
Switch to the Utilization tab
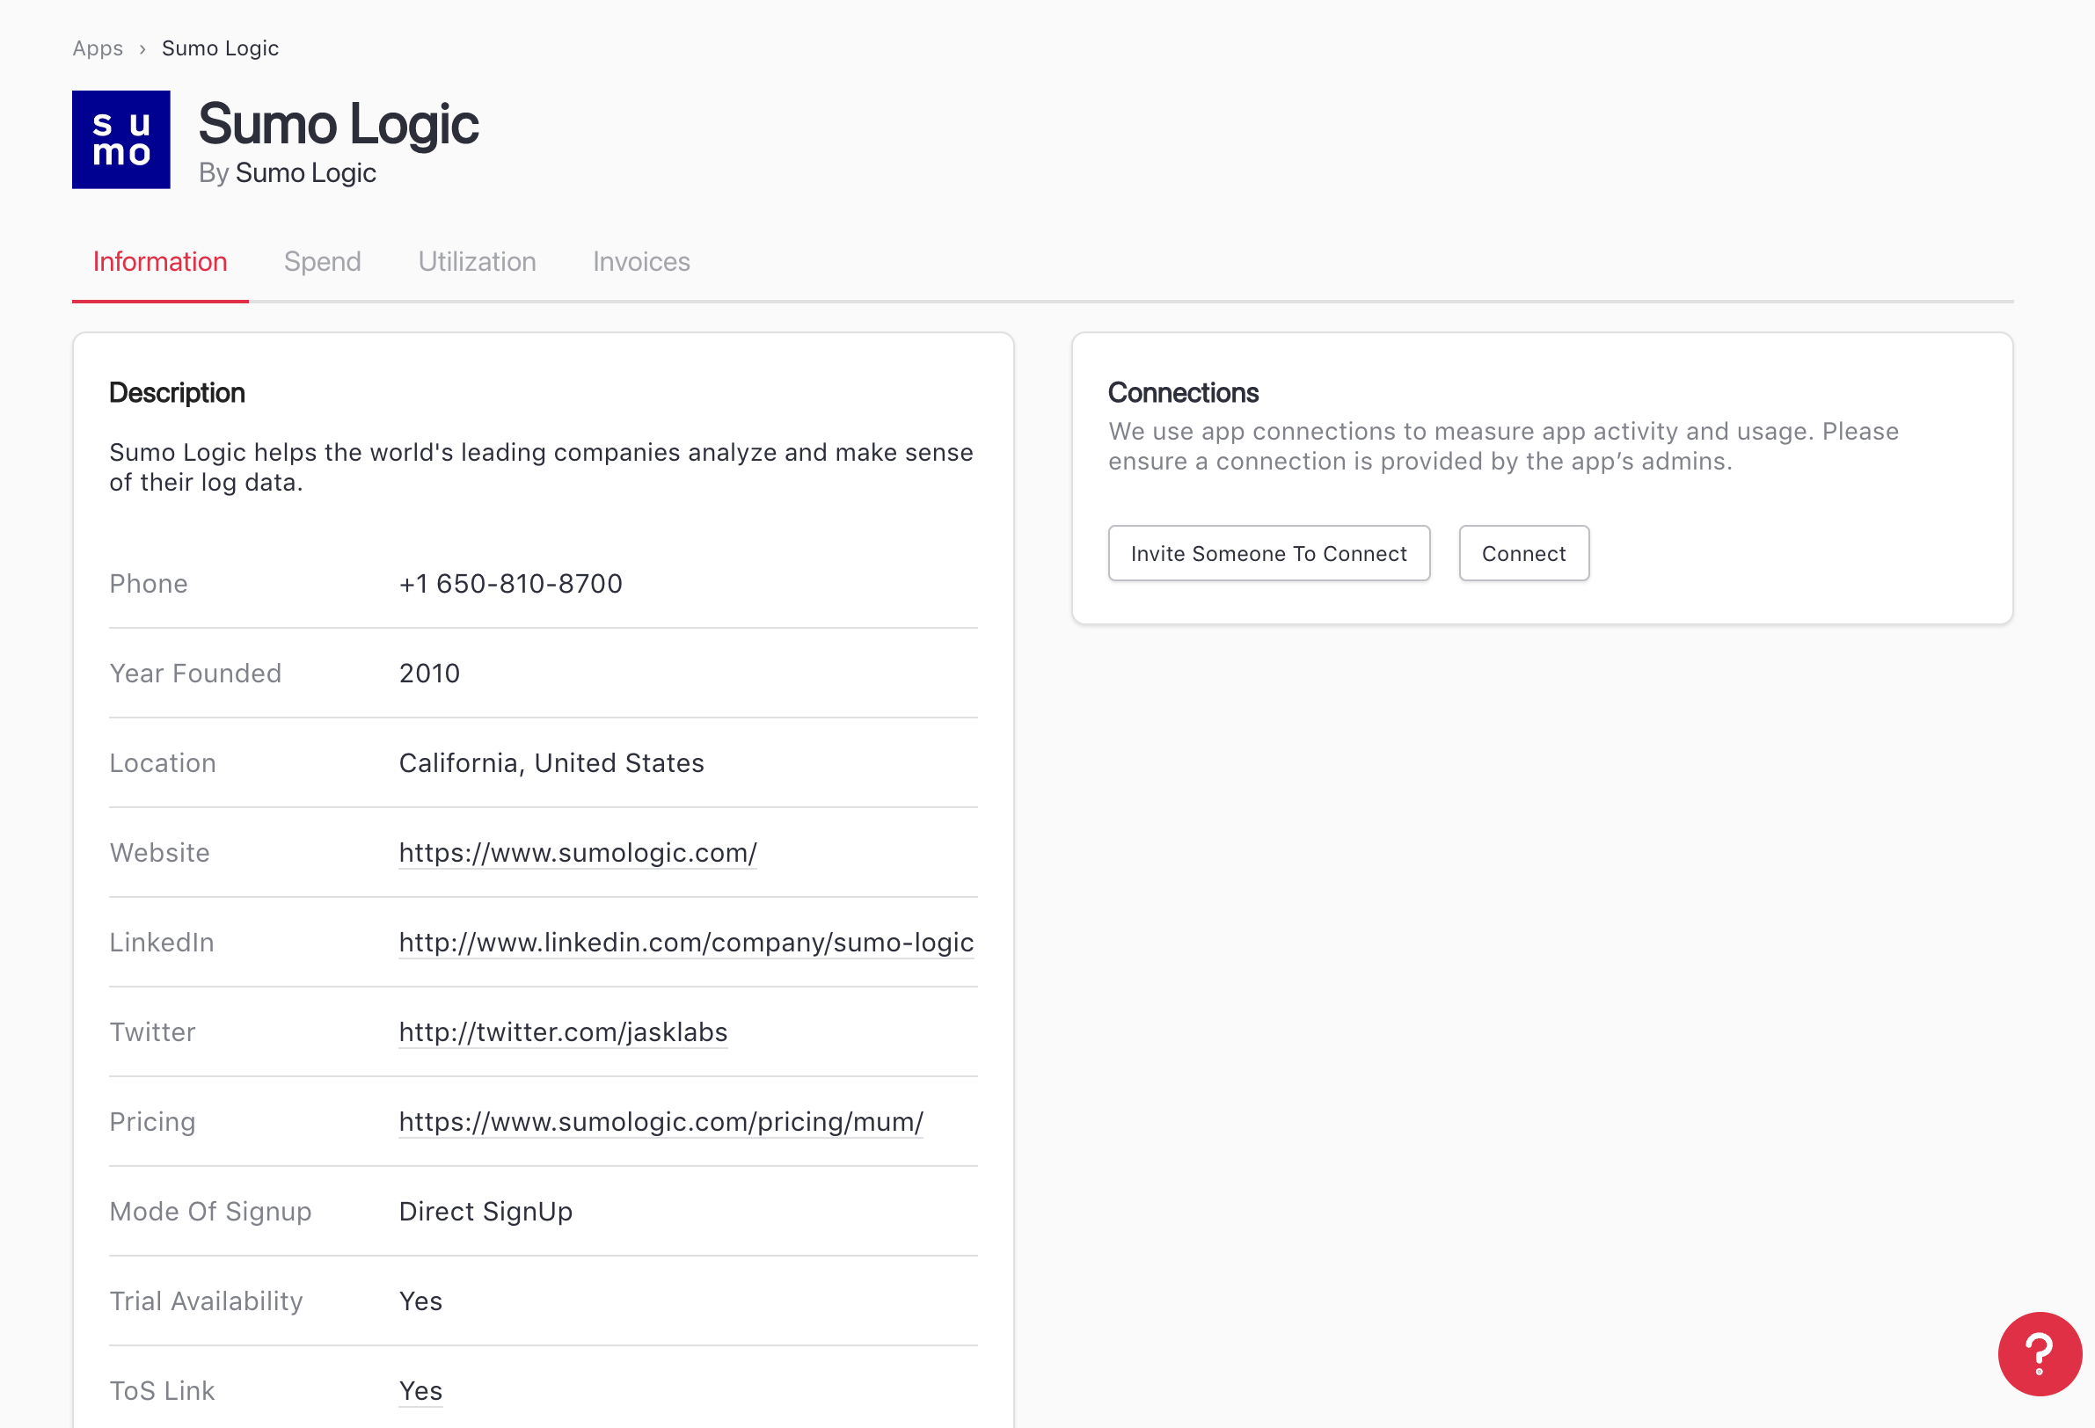[x=476, y=261]
